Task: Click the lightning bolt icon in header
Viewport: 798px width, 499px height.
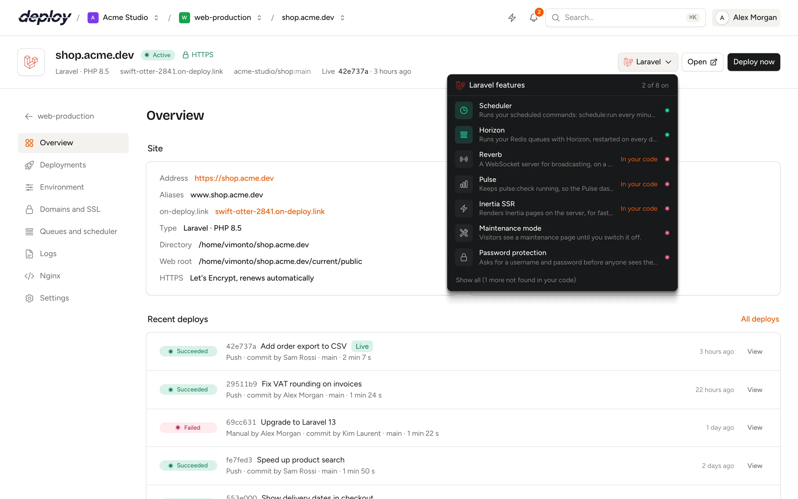Action: (x=512, y=17)
